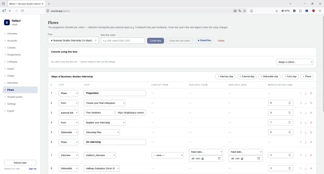The width and height of the screenshot is (324, 174).
Task: Add an Interview step
Action: pos(225,77)
